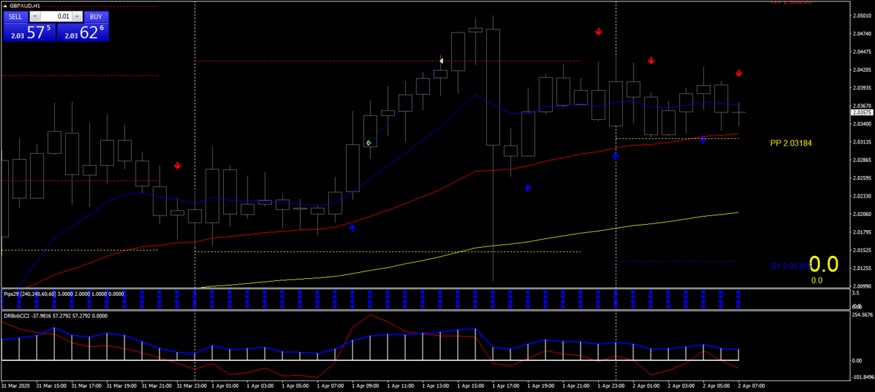Screen dimensions: 875x392
Task: Click the 254.5676 CCI scale value
Action: point(861,315)
